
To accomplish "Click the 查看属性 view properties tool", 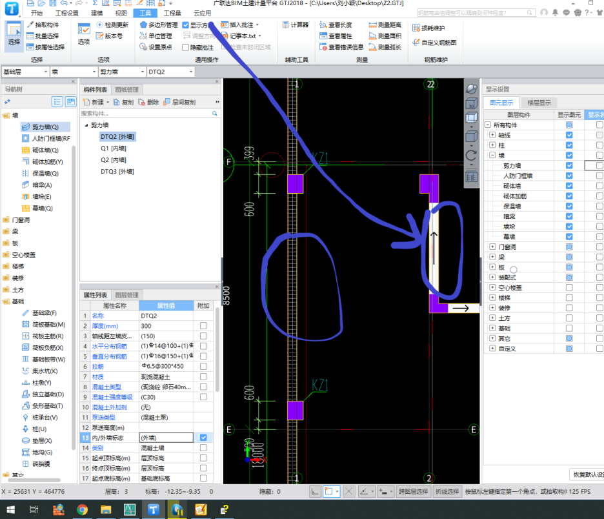I will (x=336, y=36).
